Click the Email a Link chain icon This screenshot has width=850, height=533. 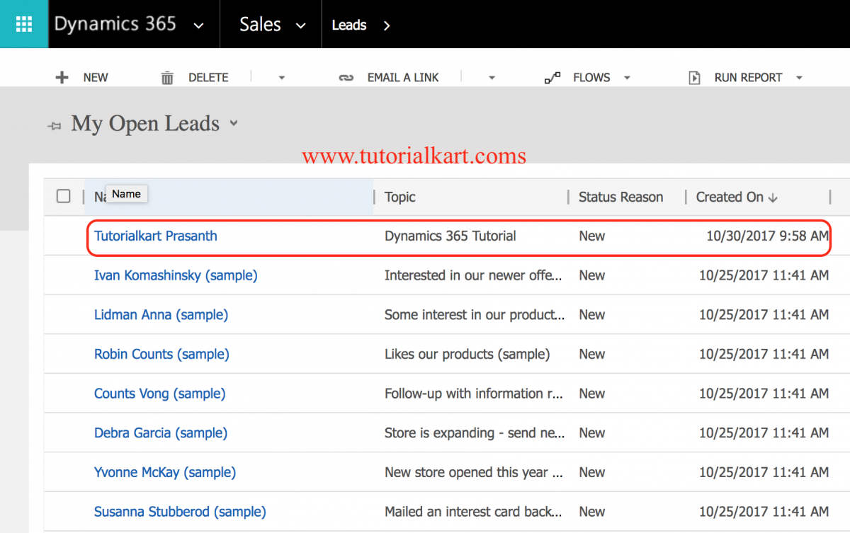346,77
